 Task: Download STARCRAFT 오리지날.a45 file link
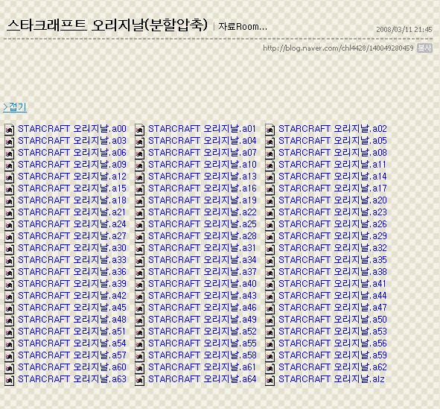[72, 308]
